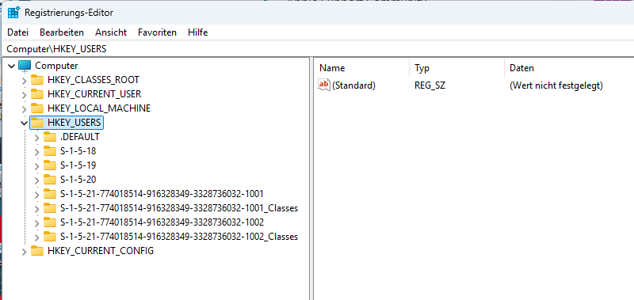Collapse HKEY_USERS with its chevron
The width and height of the screenshot is (634, 300).
[x=25, y=123]
